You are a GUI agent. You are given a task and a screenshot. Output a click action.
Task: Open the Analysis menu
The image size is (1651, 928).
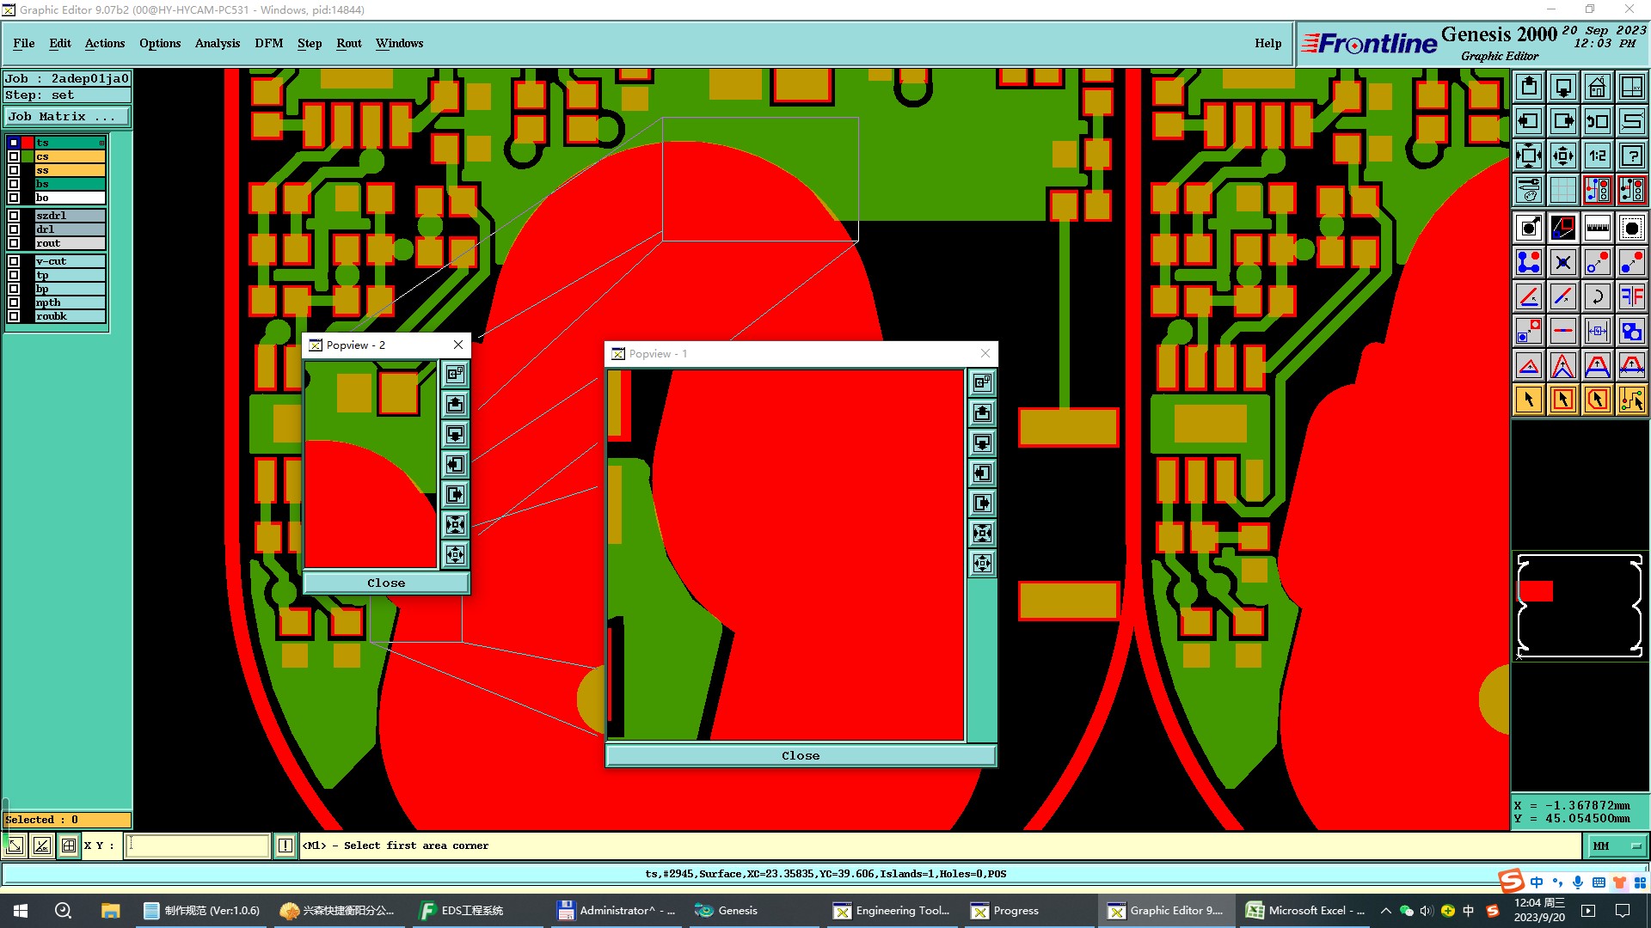coord(217,43)
